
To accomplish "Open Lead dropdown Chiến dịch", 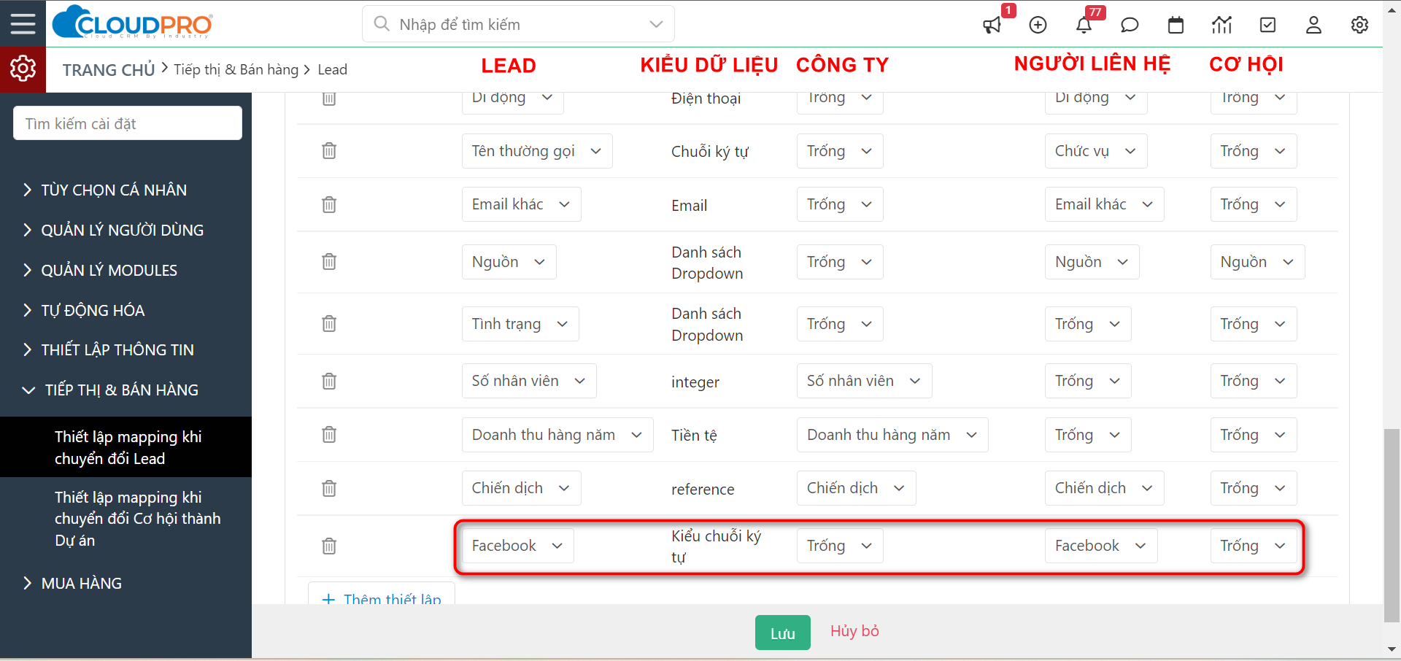I will tap(521, 488).
